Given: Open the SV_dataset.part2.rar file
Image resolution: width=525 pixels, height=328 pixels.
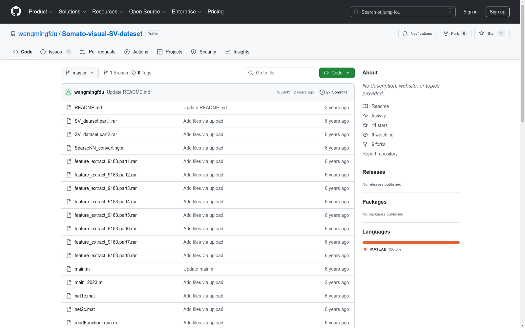Looking at the screenshot, I should point(96,134).
